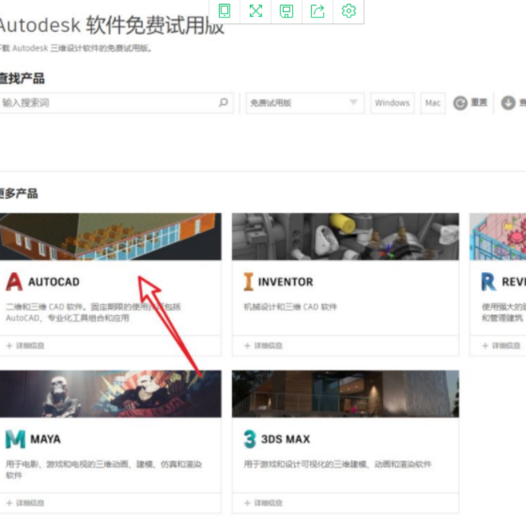Click the page title Autodesk 软件免费试用版
The image size is (526, 519).
111,25
